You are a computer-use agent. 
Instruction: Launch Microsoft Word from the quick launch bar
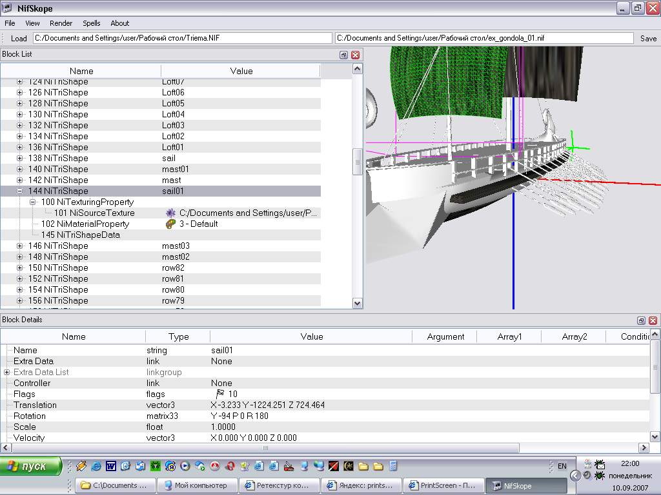[x=111, y=466]
